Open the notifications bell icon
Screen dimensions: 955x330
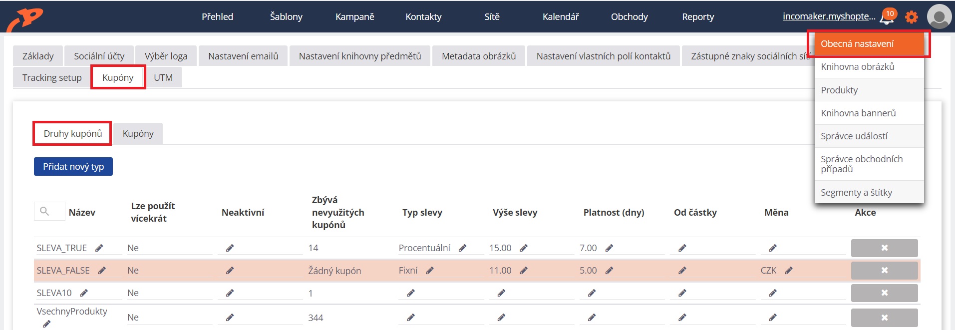tap(887, 17)
